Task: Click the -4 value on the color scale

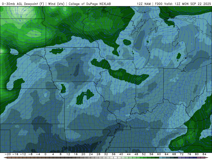Action: 38,154
